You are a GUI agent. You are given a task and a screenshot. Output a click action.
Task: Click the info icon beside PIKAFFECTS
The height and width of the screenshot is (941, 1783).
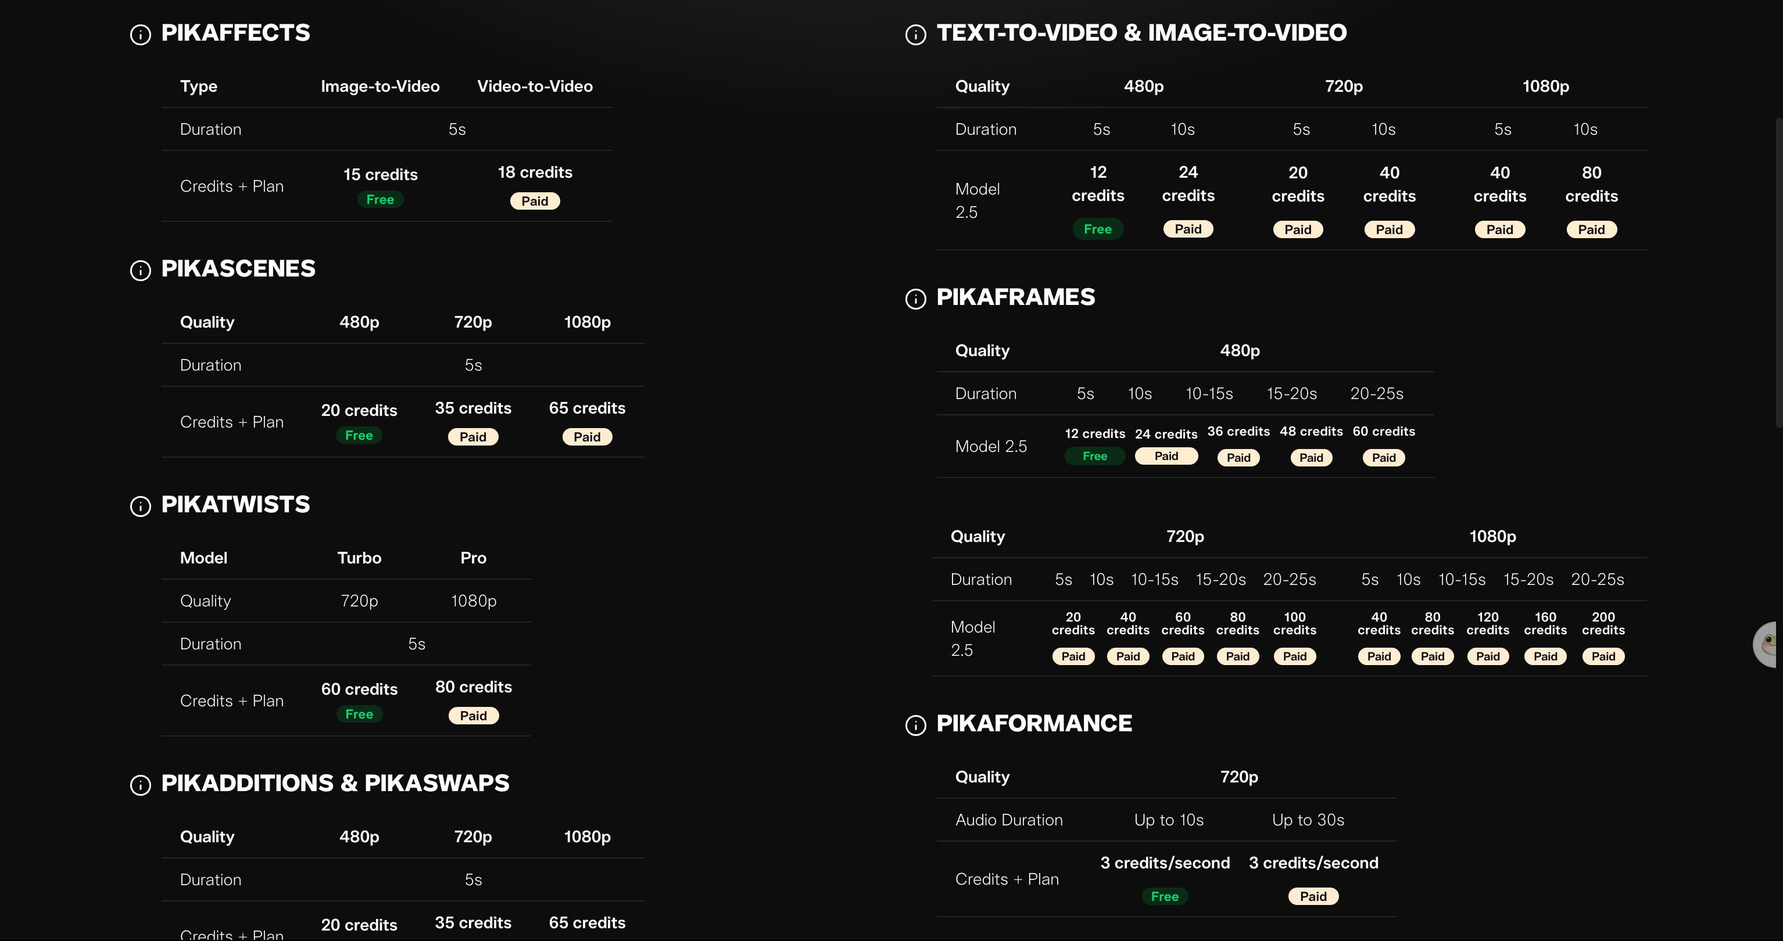pos(141,35)
